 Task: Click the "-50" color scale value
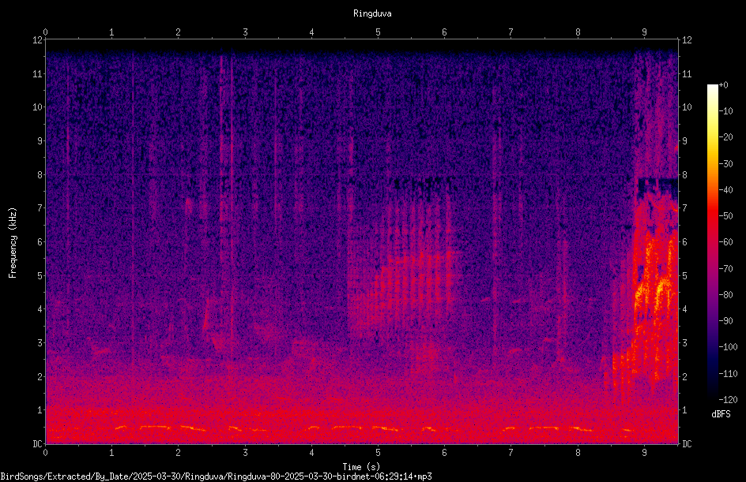[726, 216]
